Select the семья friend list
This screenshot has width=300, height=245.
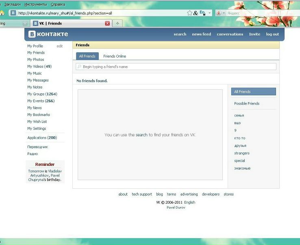[239, 116]
